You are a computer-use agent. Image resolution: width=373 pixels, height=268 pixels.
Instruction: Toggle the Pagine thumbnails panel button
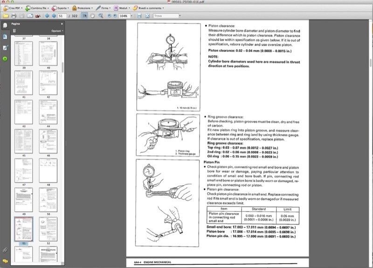pos(5,25)
